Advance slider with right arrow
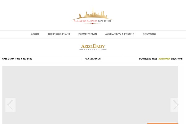The width and height of the screenshot is (186, 124). pyautogui.click(x=174, y=105)
